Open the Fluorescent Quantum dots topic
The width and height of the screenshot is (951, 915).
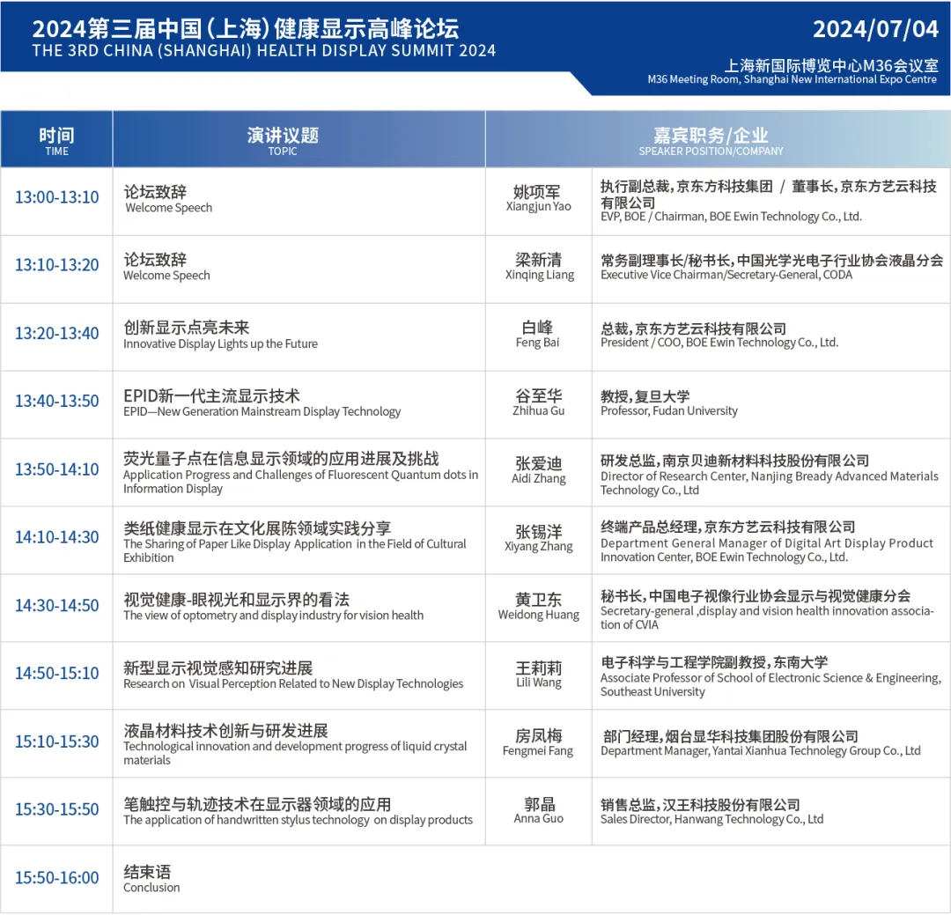click(300, 472)
